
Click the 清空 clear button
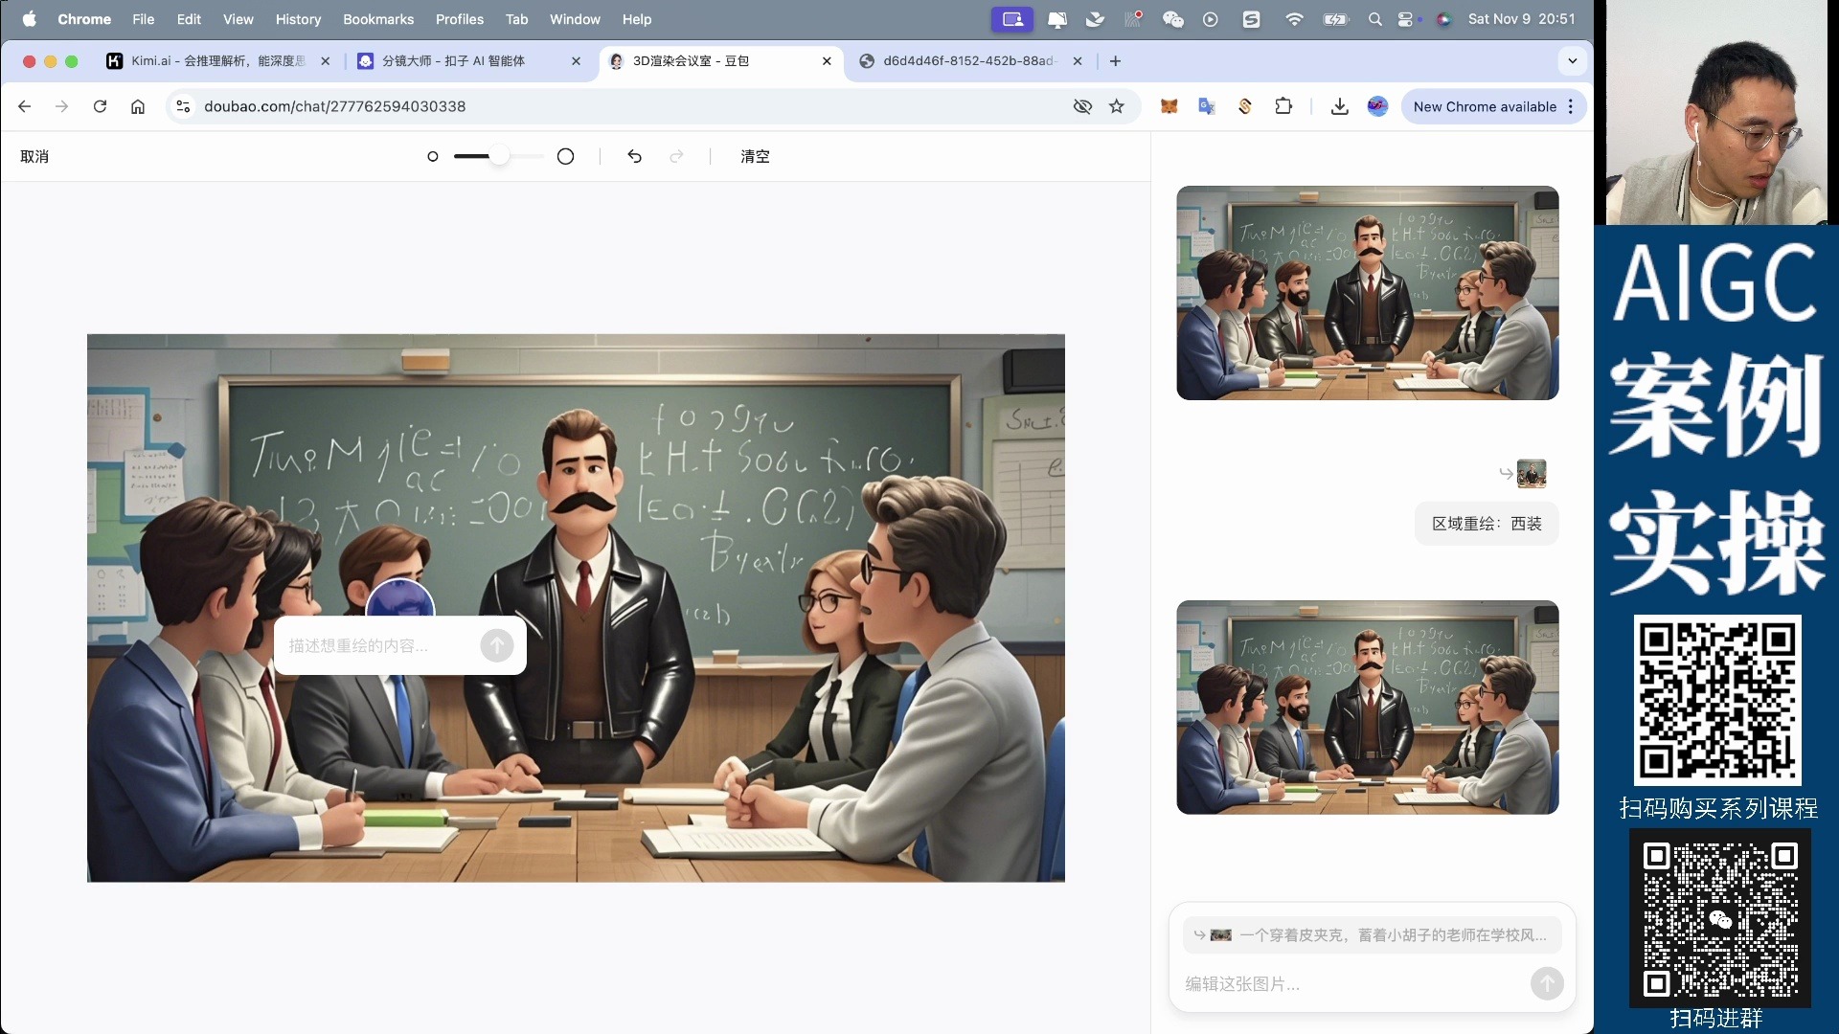coord(755,156)
